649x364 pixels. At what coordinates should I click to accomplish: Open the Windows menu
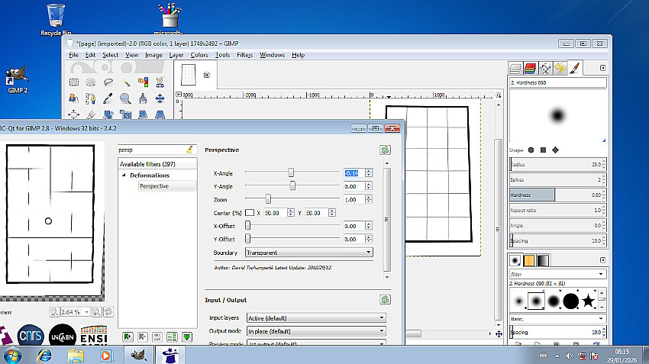pos(272,55)
